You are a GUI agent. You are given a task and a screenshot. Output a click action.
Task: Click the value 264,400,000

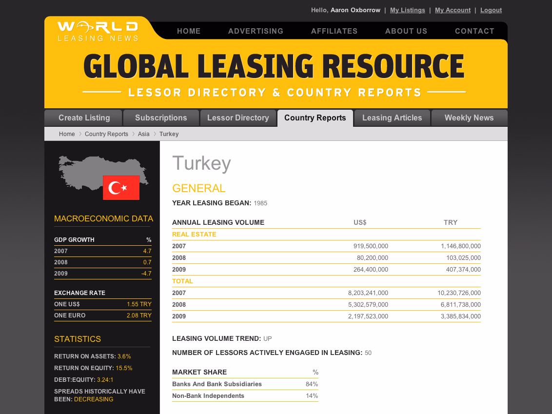tap(371, 269)
